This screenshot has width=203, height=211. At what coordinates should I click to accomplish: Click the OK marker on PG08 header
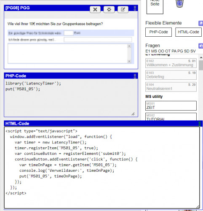pyautogui.click(x=135, y=8)
